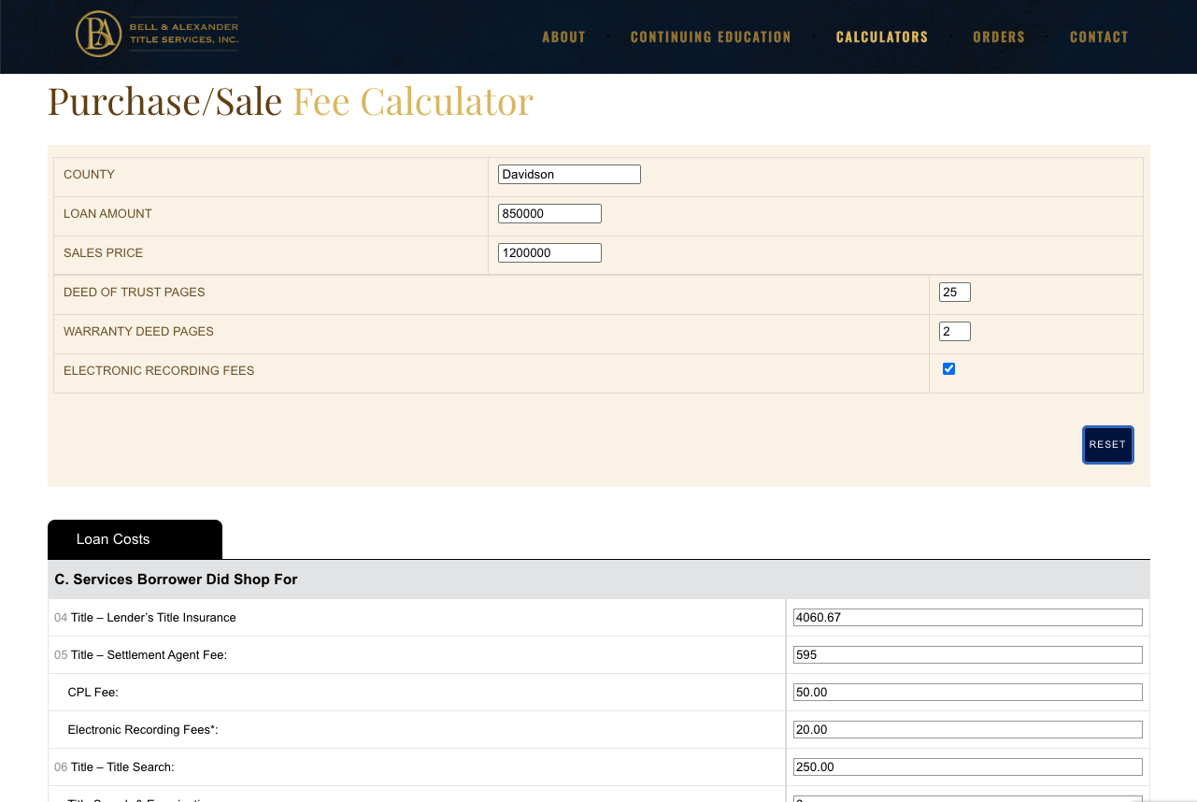1197x802 pixels.
Task: Click the 'ELECTRONIC RECORDING FEES' label
Action: (x=159, y=371)
